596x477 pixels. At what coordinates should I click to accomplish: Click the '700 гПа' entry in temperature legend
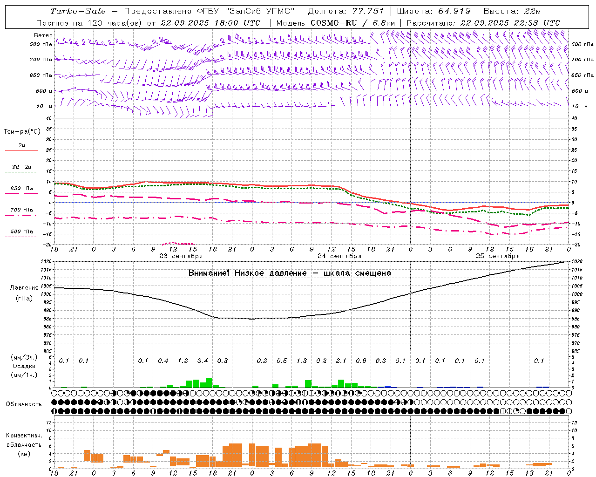[22, 210]
